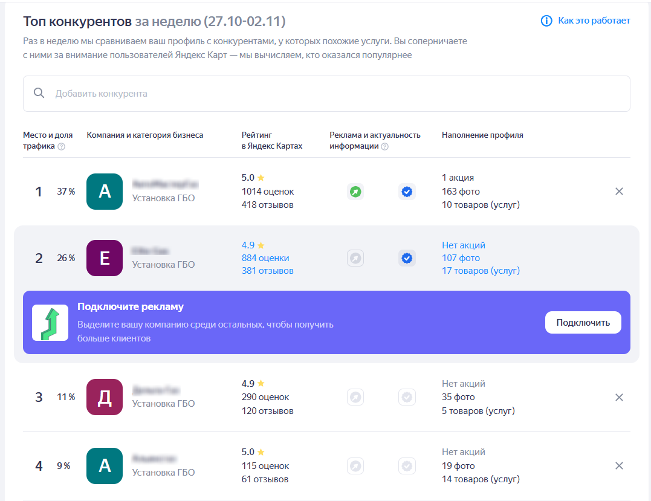Click the green advertising arrow icon for competitor 1
The image size is (651, 501).
(x=355, y=191)
